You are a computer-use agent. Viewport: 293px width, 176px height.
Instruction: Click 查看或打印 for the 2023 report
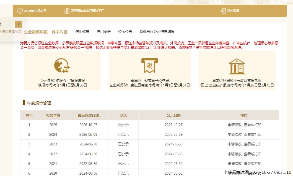click(x=253, y=144)
